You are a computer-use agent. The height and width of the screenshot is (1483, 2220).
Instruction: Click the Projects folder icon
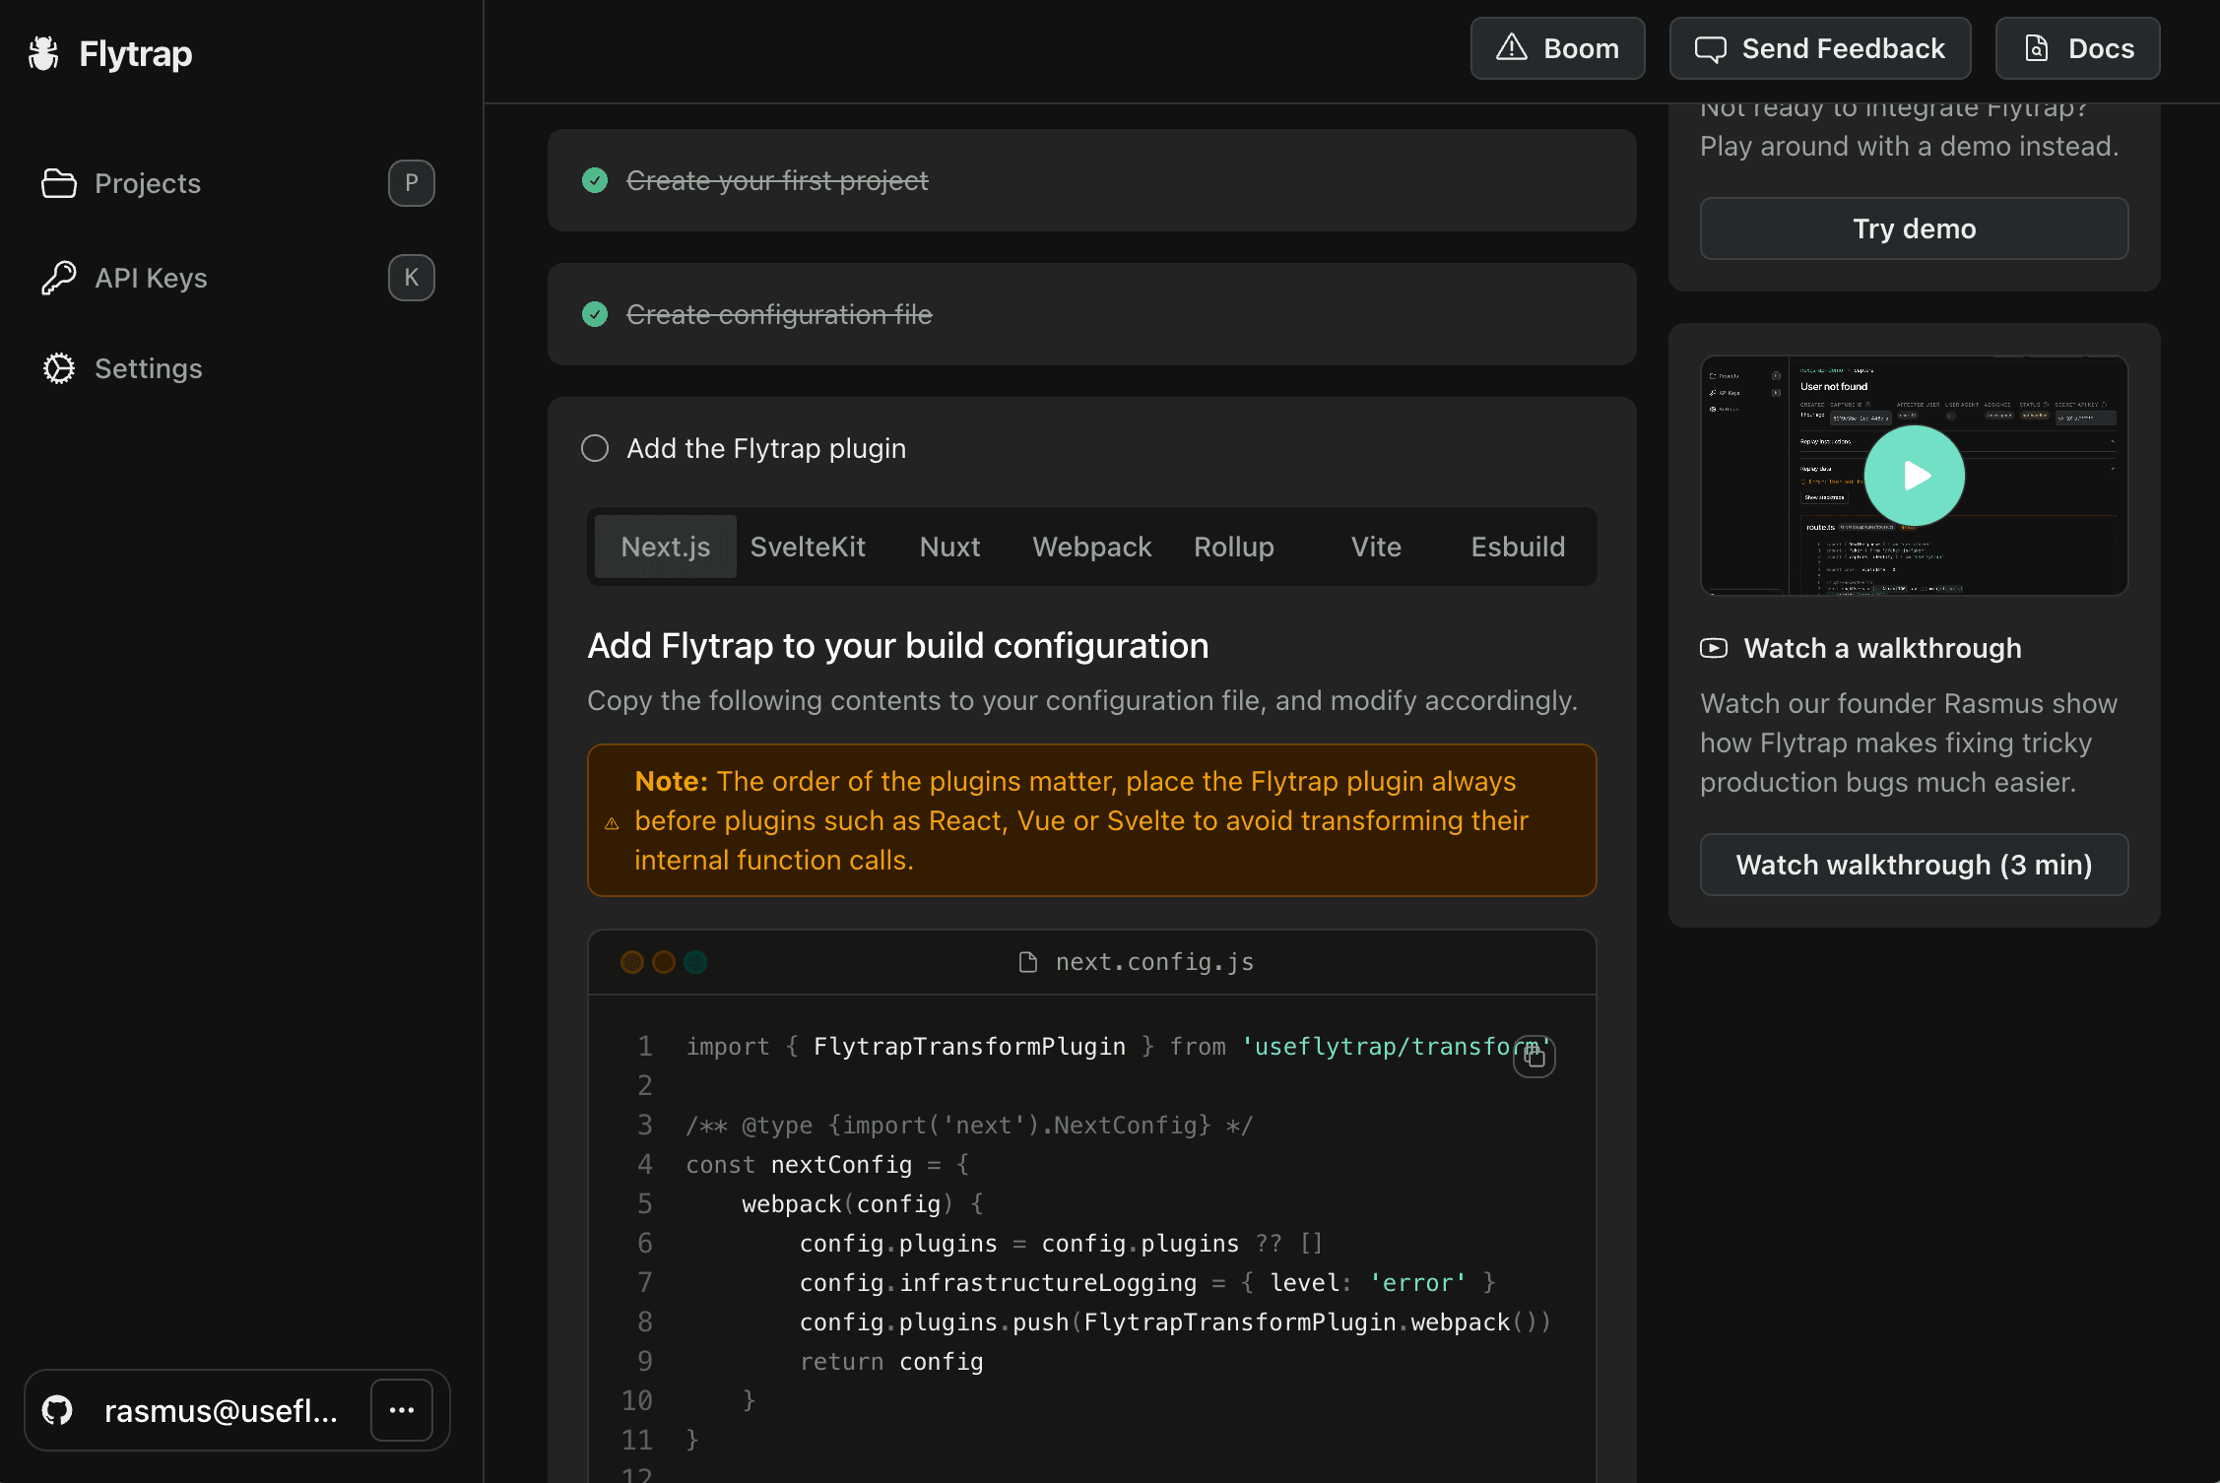[59, 183]
